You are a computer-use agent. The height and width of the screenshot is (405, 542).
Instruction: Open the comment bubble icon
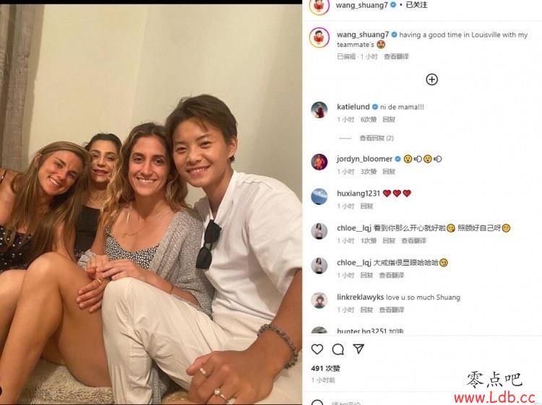pos(337,349)
